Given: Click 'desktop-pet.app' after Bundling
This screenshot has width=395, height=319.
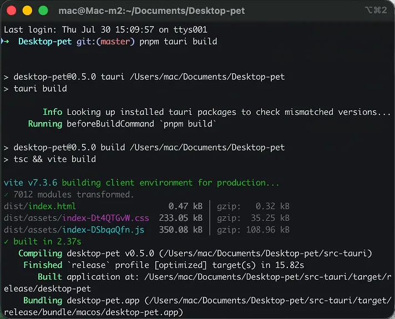Looking at the screenshot, I should pos(103,300).
